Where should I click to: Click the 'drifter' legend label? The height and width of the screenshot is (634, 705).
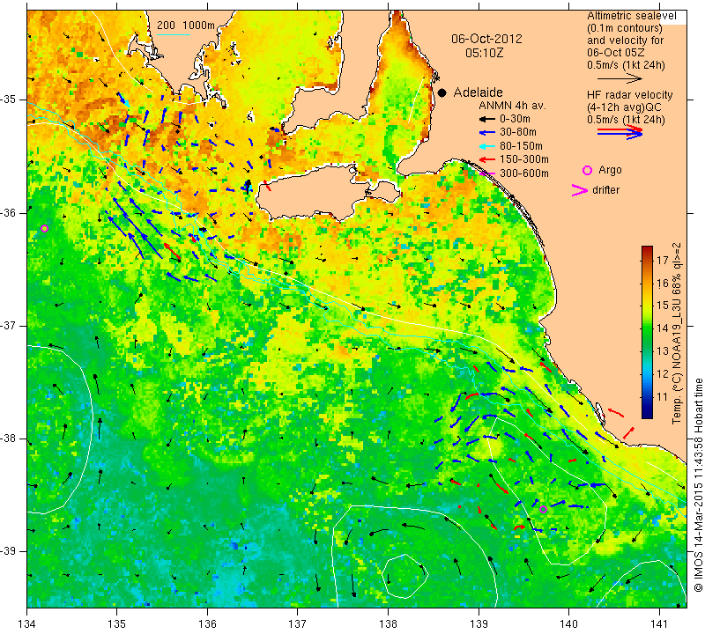[606, 190]
